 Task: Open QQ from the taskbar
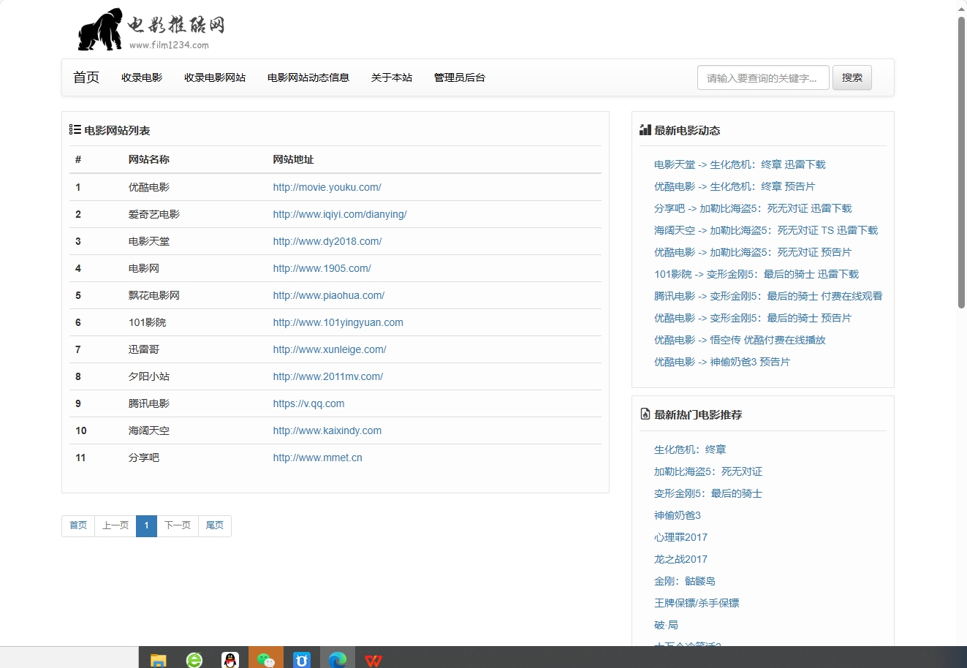(230, 658)
